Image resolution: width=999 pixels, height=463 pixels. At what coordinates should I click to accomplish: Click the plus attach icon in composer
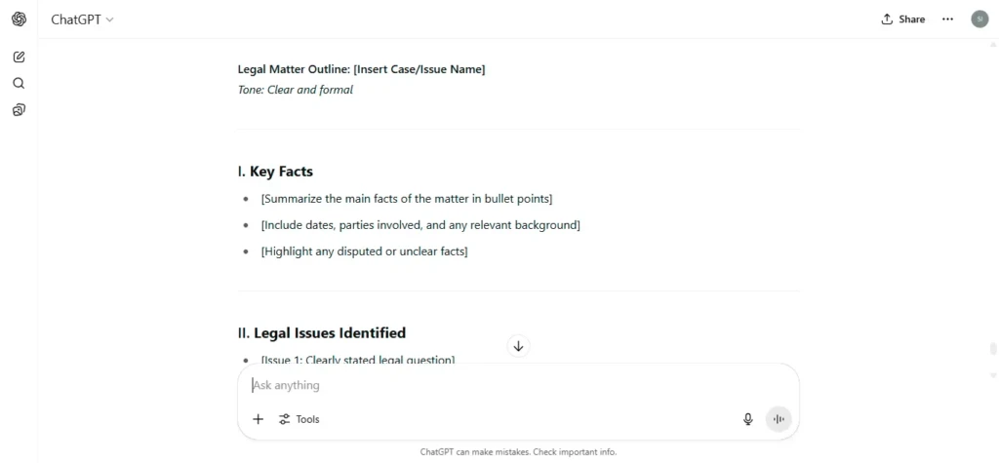(x=258, y=419)
